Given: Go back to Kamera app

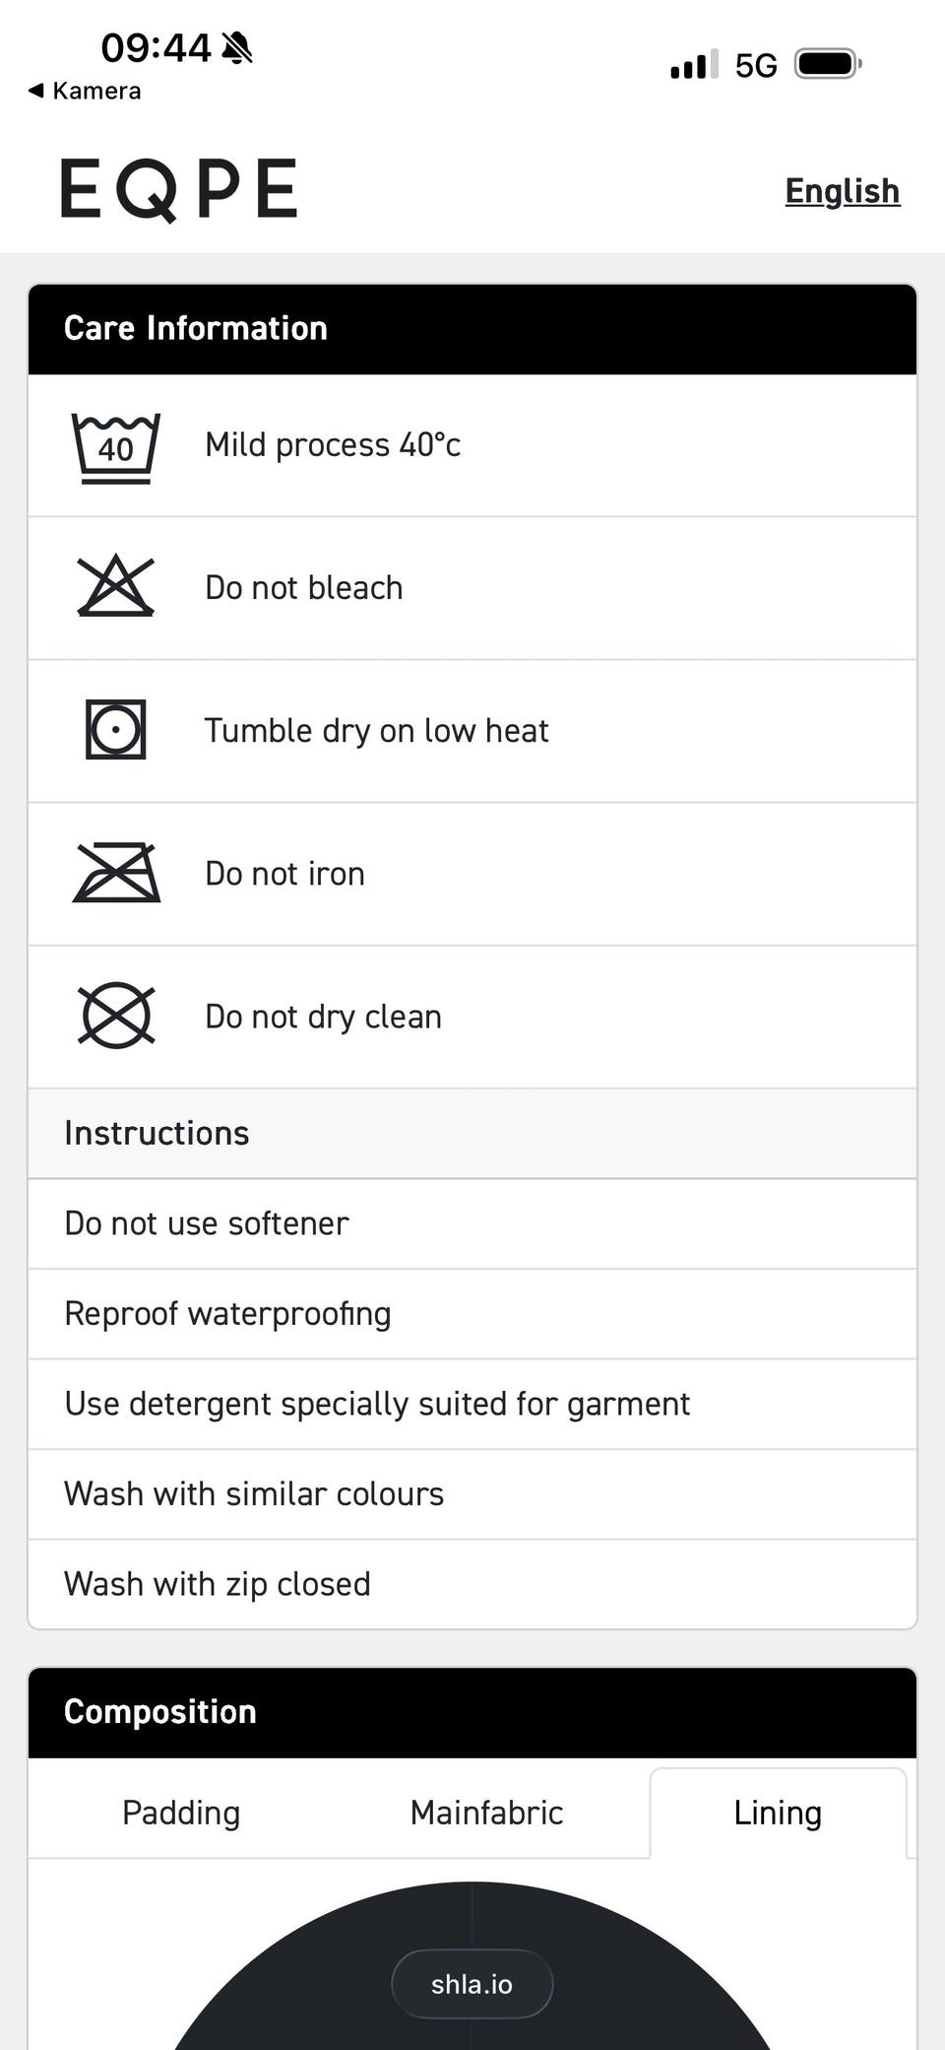Looking at the screenshot, I should 86,91.
